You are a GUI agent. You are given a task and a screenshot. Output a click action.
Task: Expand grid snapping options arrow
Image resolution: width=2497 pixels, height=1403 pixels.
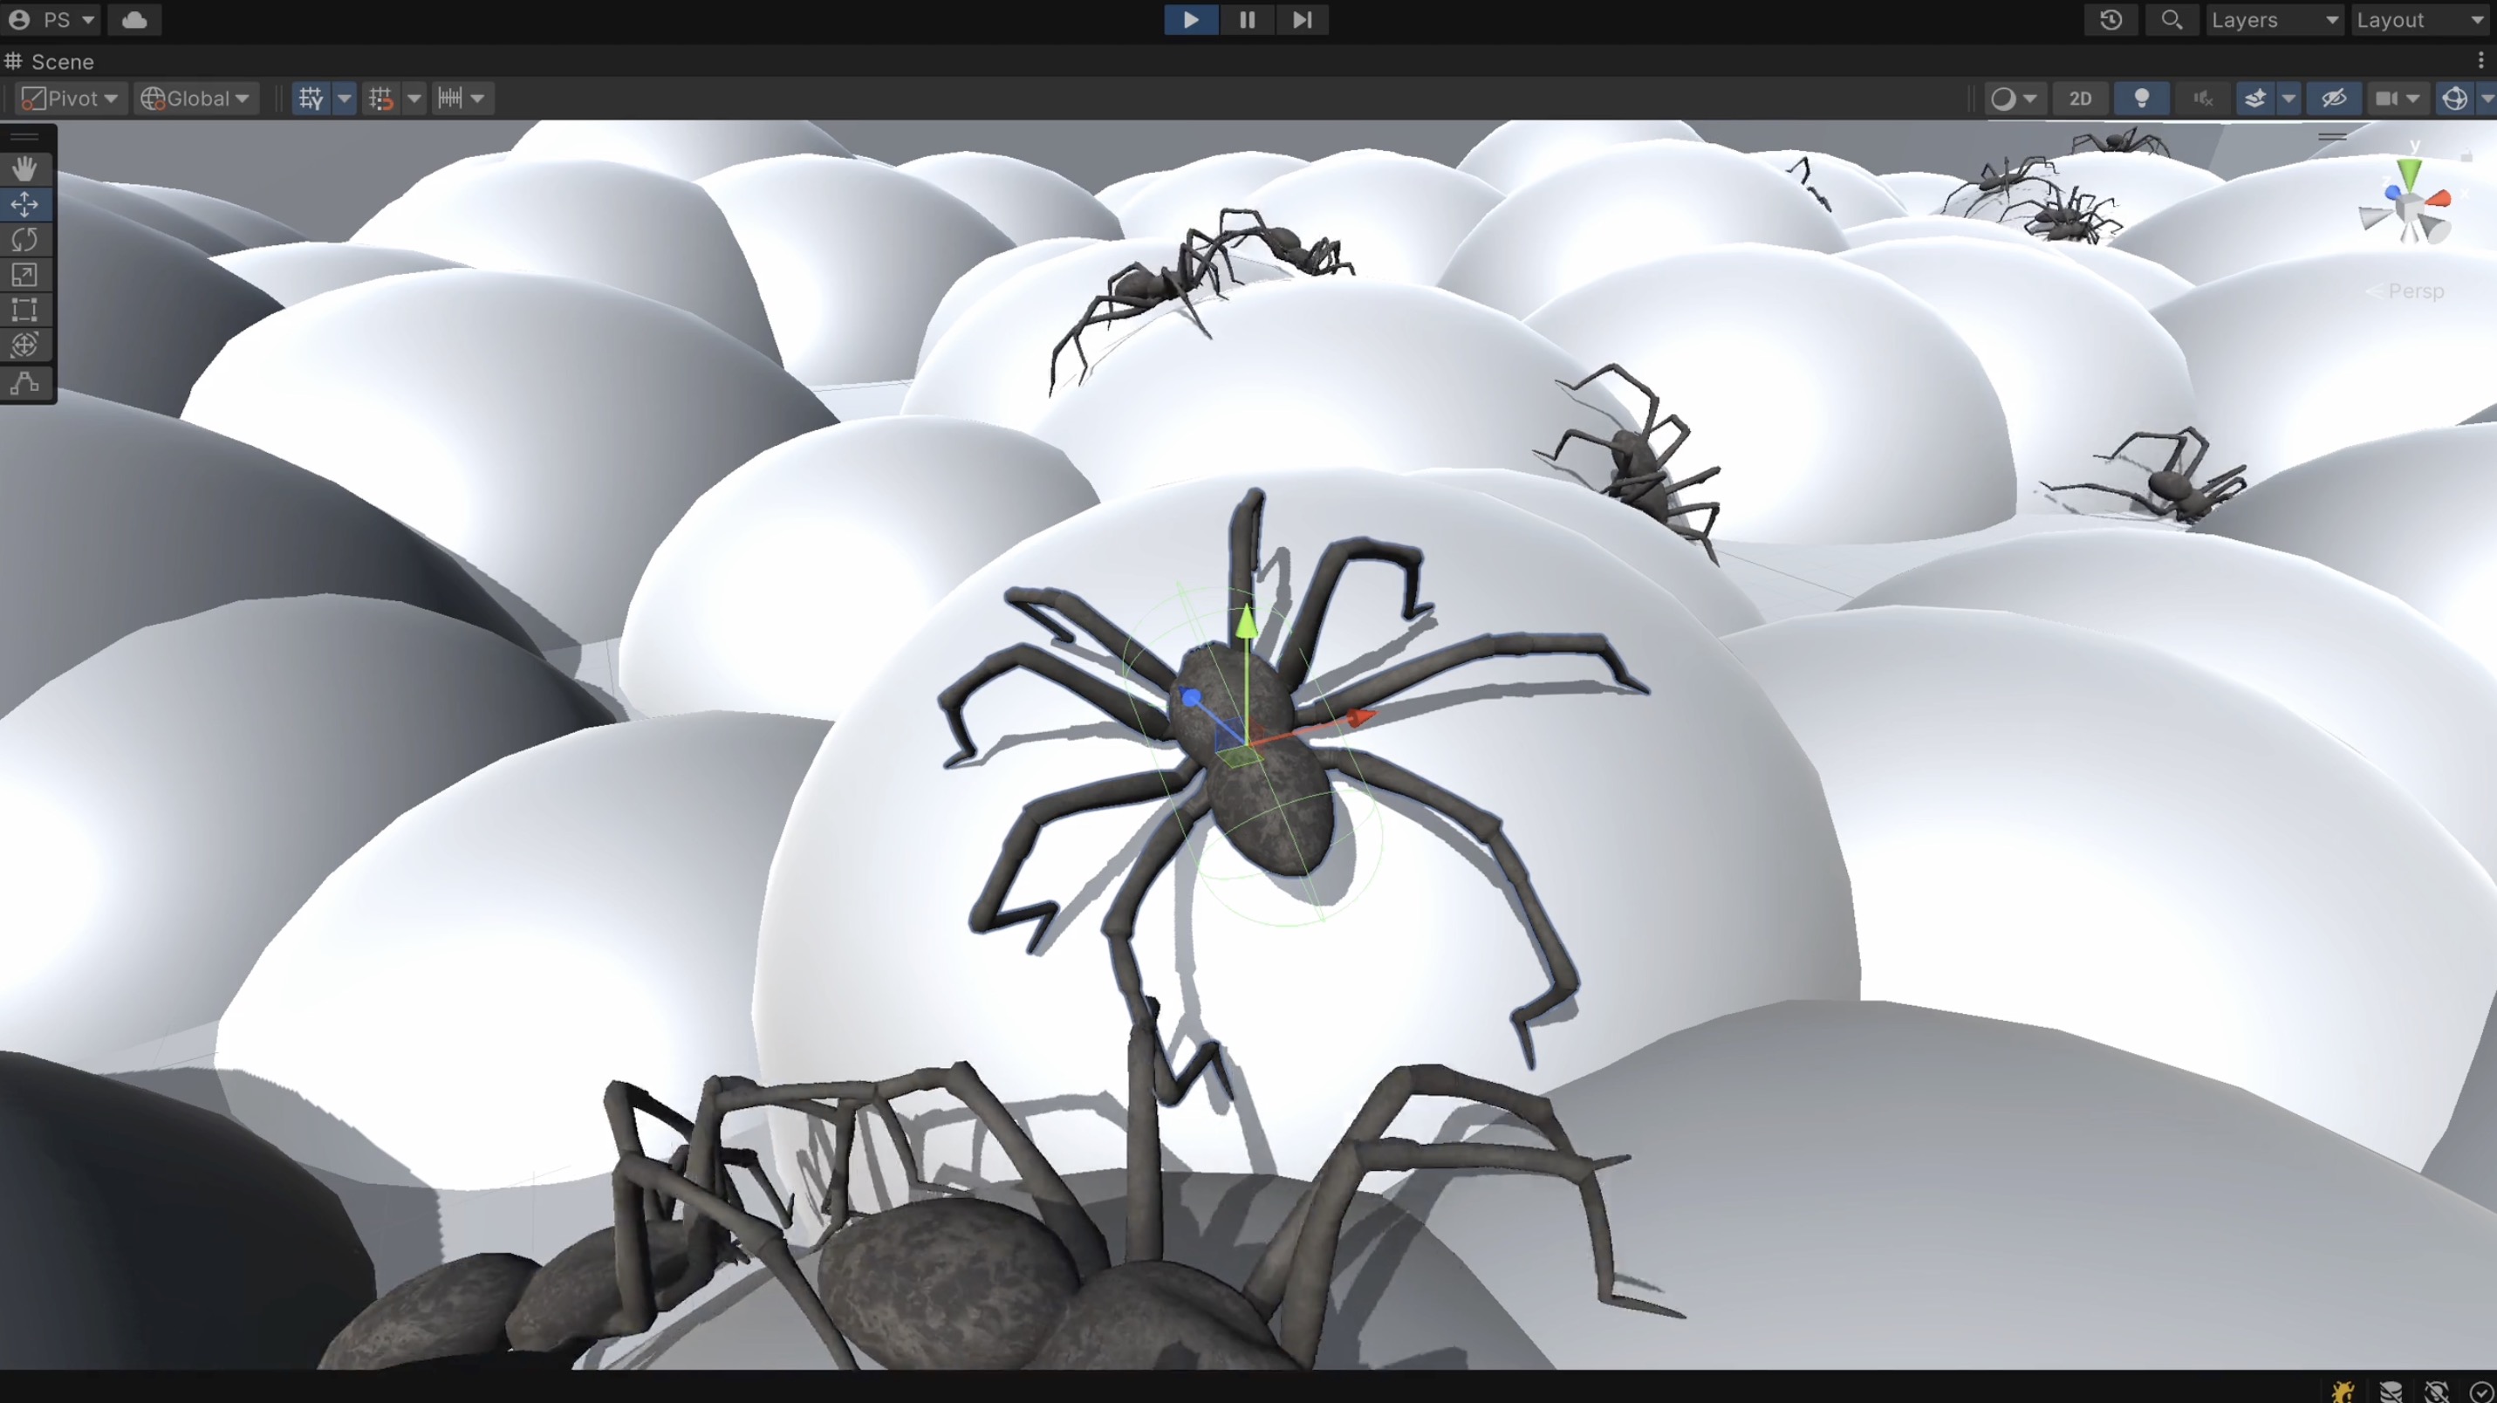pos(414,98)
